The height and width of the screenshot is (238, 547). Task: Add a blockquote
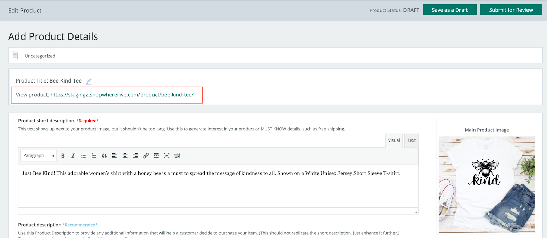[104, 156]
